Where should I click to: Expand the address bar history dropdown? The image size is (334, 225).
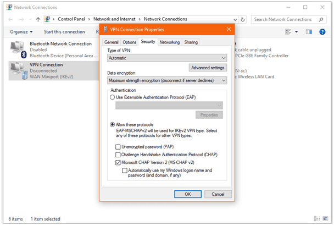coord(235,20)
